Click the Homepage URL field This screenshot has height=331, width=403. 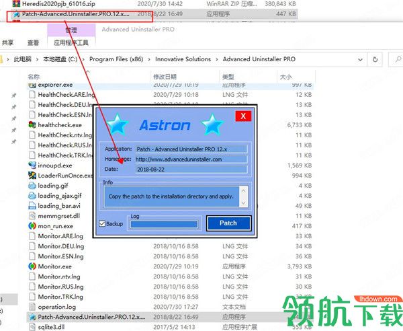click(191, 159)
